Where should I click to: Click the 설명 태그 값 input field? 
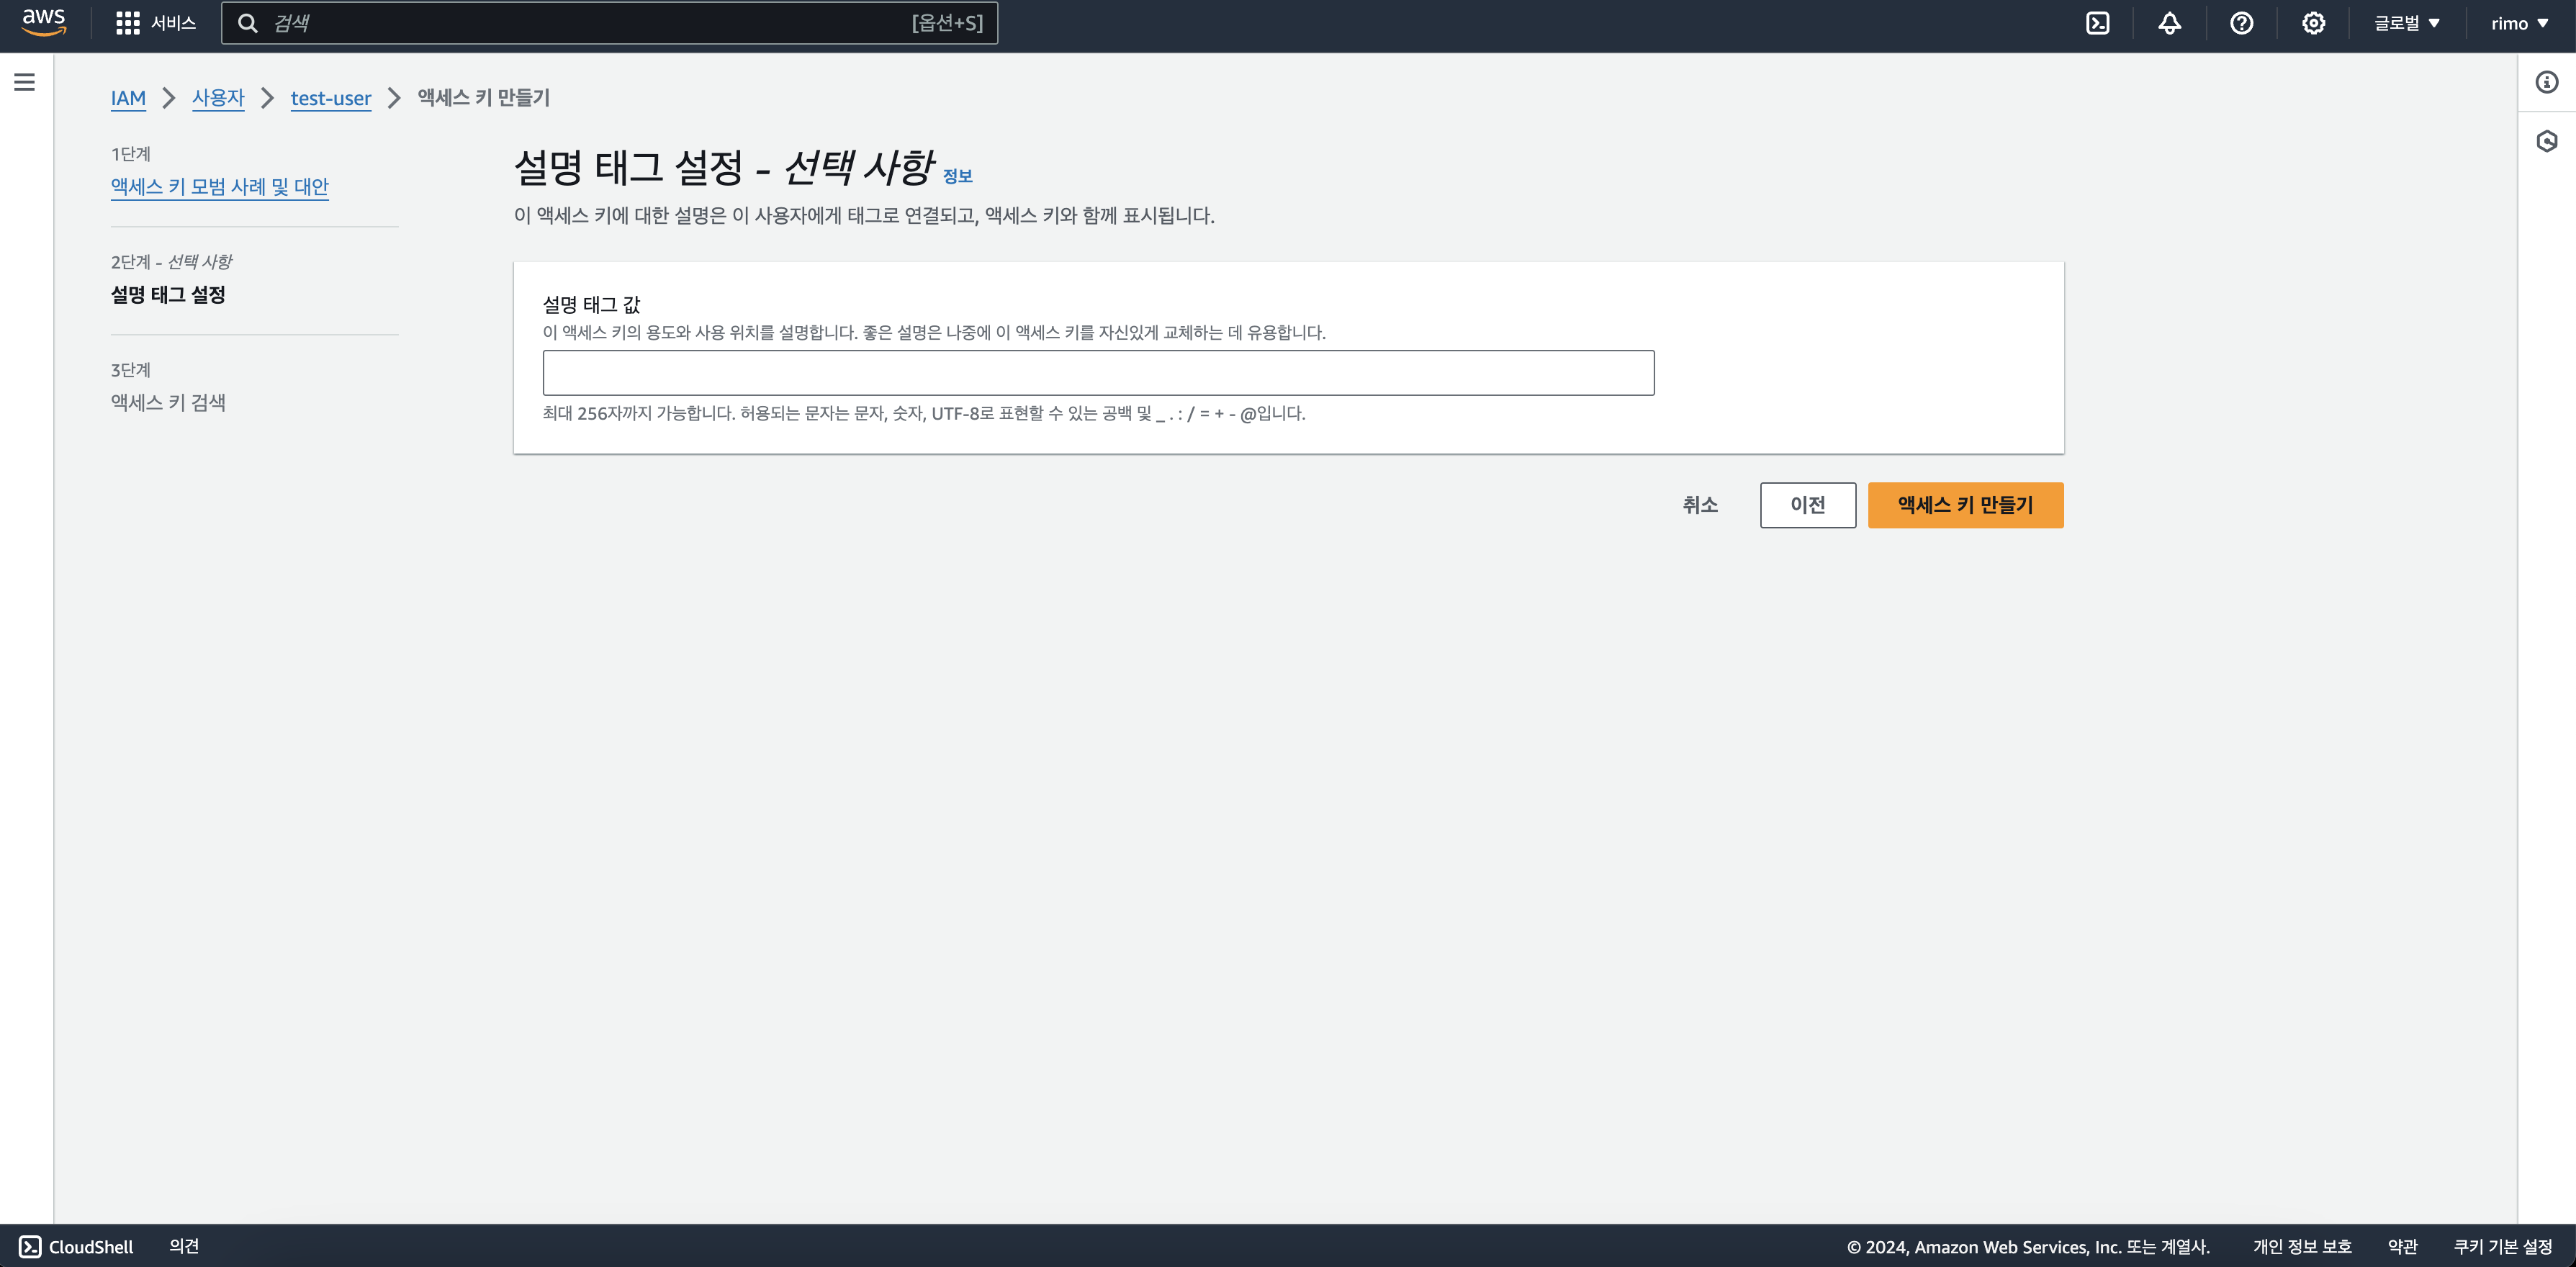click(1097, 373)
